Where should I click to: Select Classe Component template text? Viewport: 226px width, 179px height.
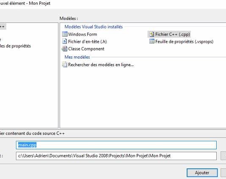86,49
